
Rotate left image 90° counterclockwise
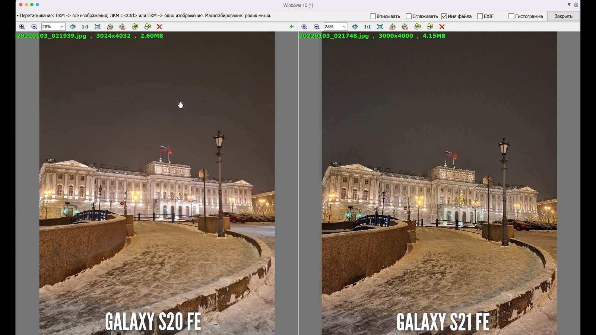(x=110, y=27)
